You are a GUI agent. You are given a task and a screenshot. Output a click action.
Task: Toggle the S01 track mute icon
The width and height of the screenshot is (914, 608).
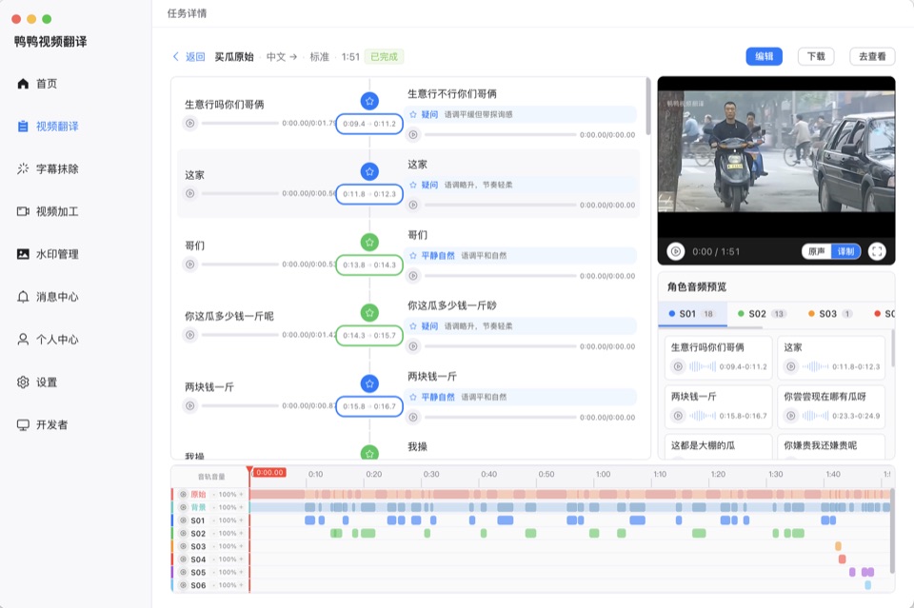coord(183,520)
